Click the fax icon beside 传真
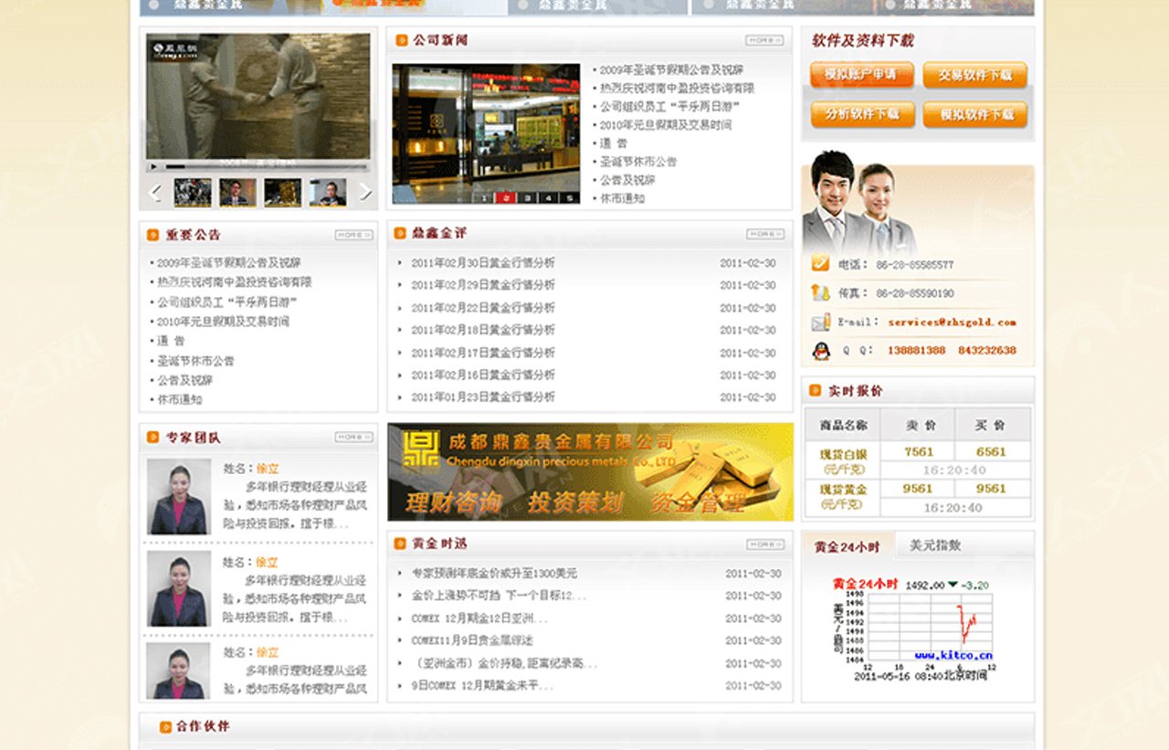 (820, 293)
